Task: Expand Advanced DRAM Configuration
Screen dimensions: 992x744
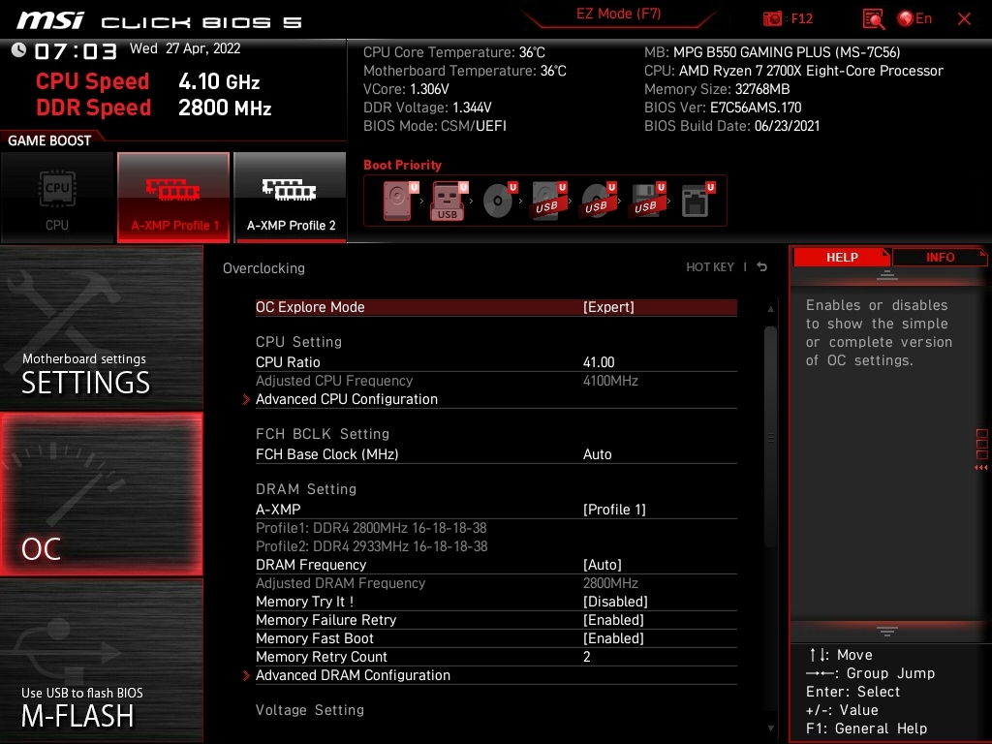Action: tap(353, 675)
